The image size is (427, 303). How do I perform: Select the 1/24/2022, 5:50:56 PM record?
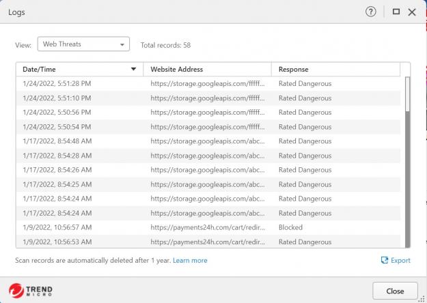pyautogui.click(x=208, y=113)
